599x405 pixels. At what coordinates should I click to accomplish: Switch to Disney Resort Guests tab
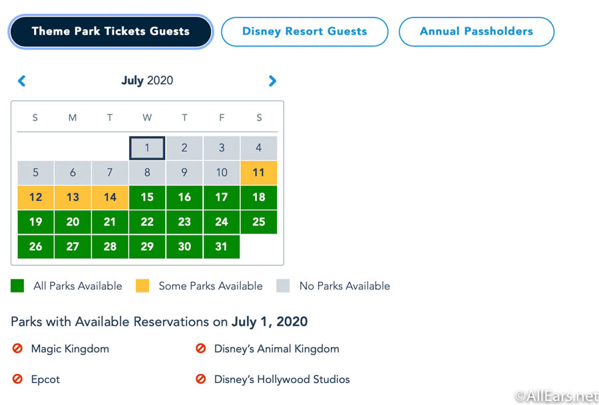pyautogui.click(x=304, y=31)
